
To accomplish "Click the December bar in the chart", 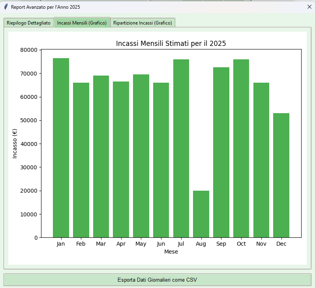I will click(281, 175).
